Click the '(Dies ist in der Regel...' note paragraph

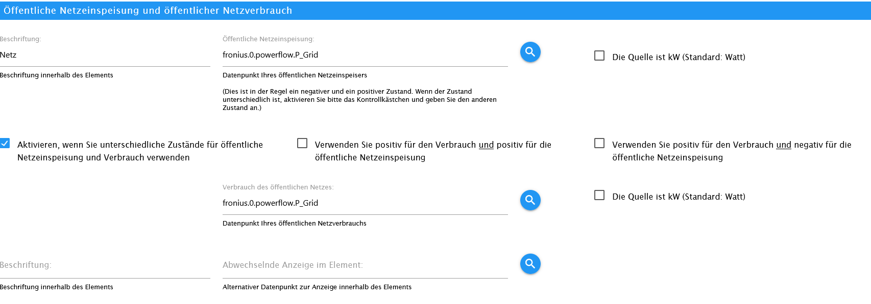point(359,100)
